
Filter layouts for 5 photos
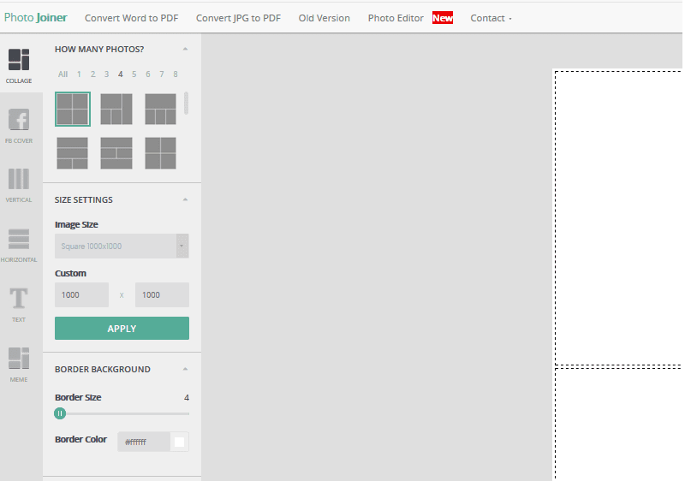(x=134, y=74)
